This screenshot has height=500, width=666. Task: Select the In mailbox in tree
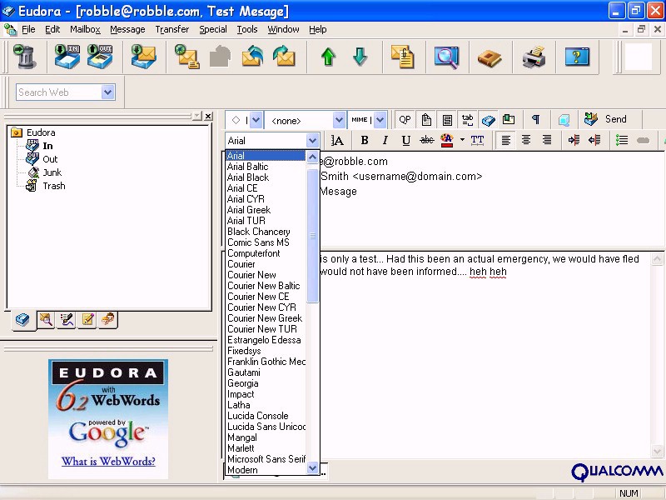point(47,146)
